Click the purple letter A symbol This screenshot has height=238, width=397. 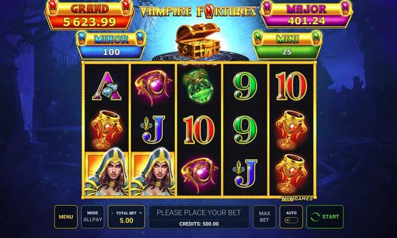[x=107, y=86]
